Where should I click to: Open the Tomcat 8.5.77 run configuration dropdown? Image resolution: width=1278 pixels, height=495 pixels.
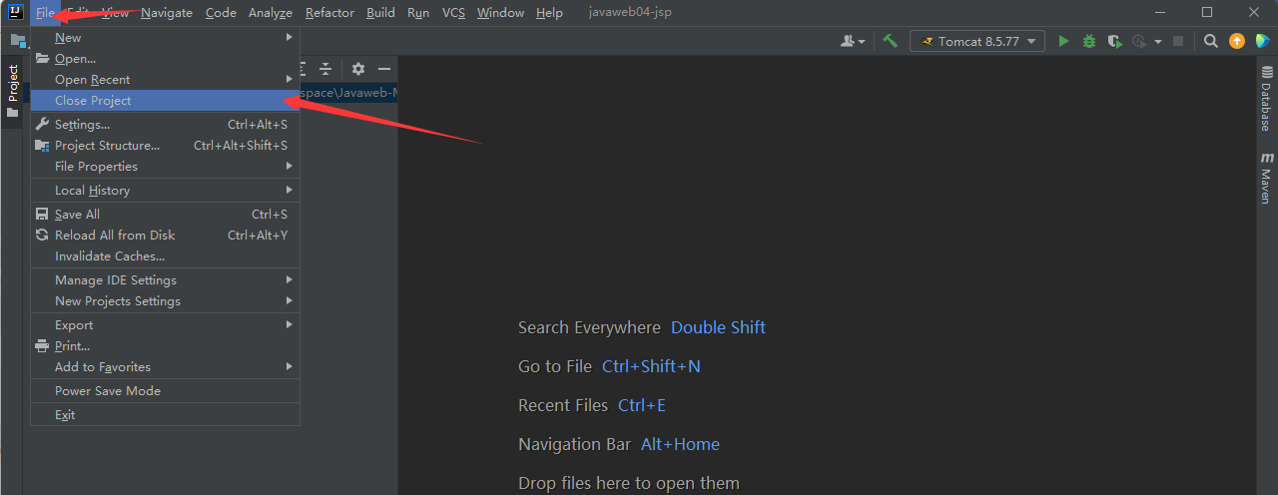click(977, 41)
